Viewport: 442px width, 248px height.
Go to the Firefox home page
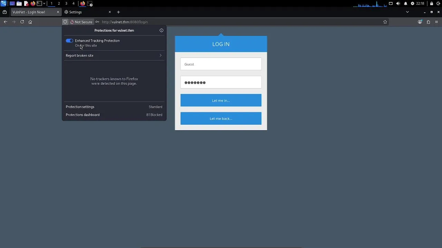30,22
